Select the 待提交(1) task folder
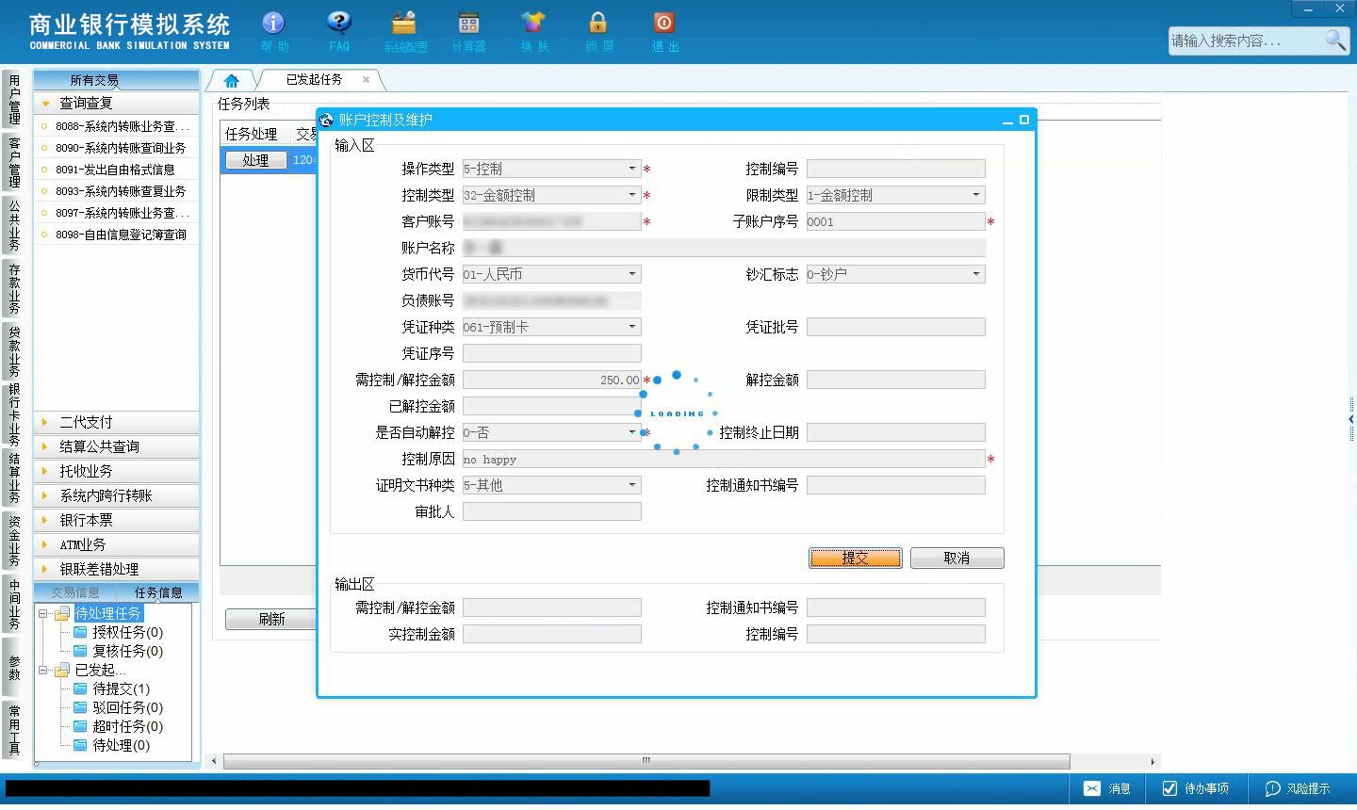The image size is (1357, 810). pyautogui.click(x=121, y=688)
